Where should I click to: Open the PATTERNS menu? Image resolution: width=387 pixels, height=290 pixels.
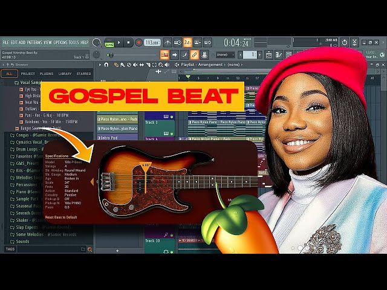(x=34, y=42)
